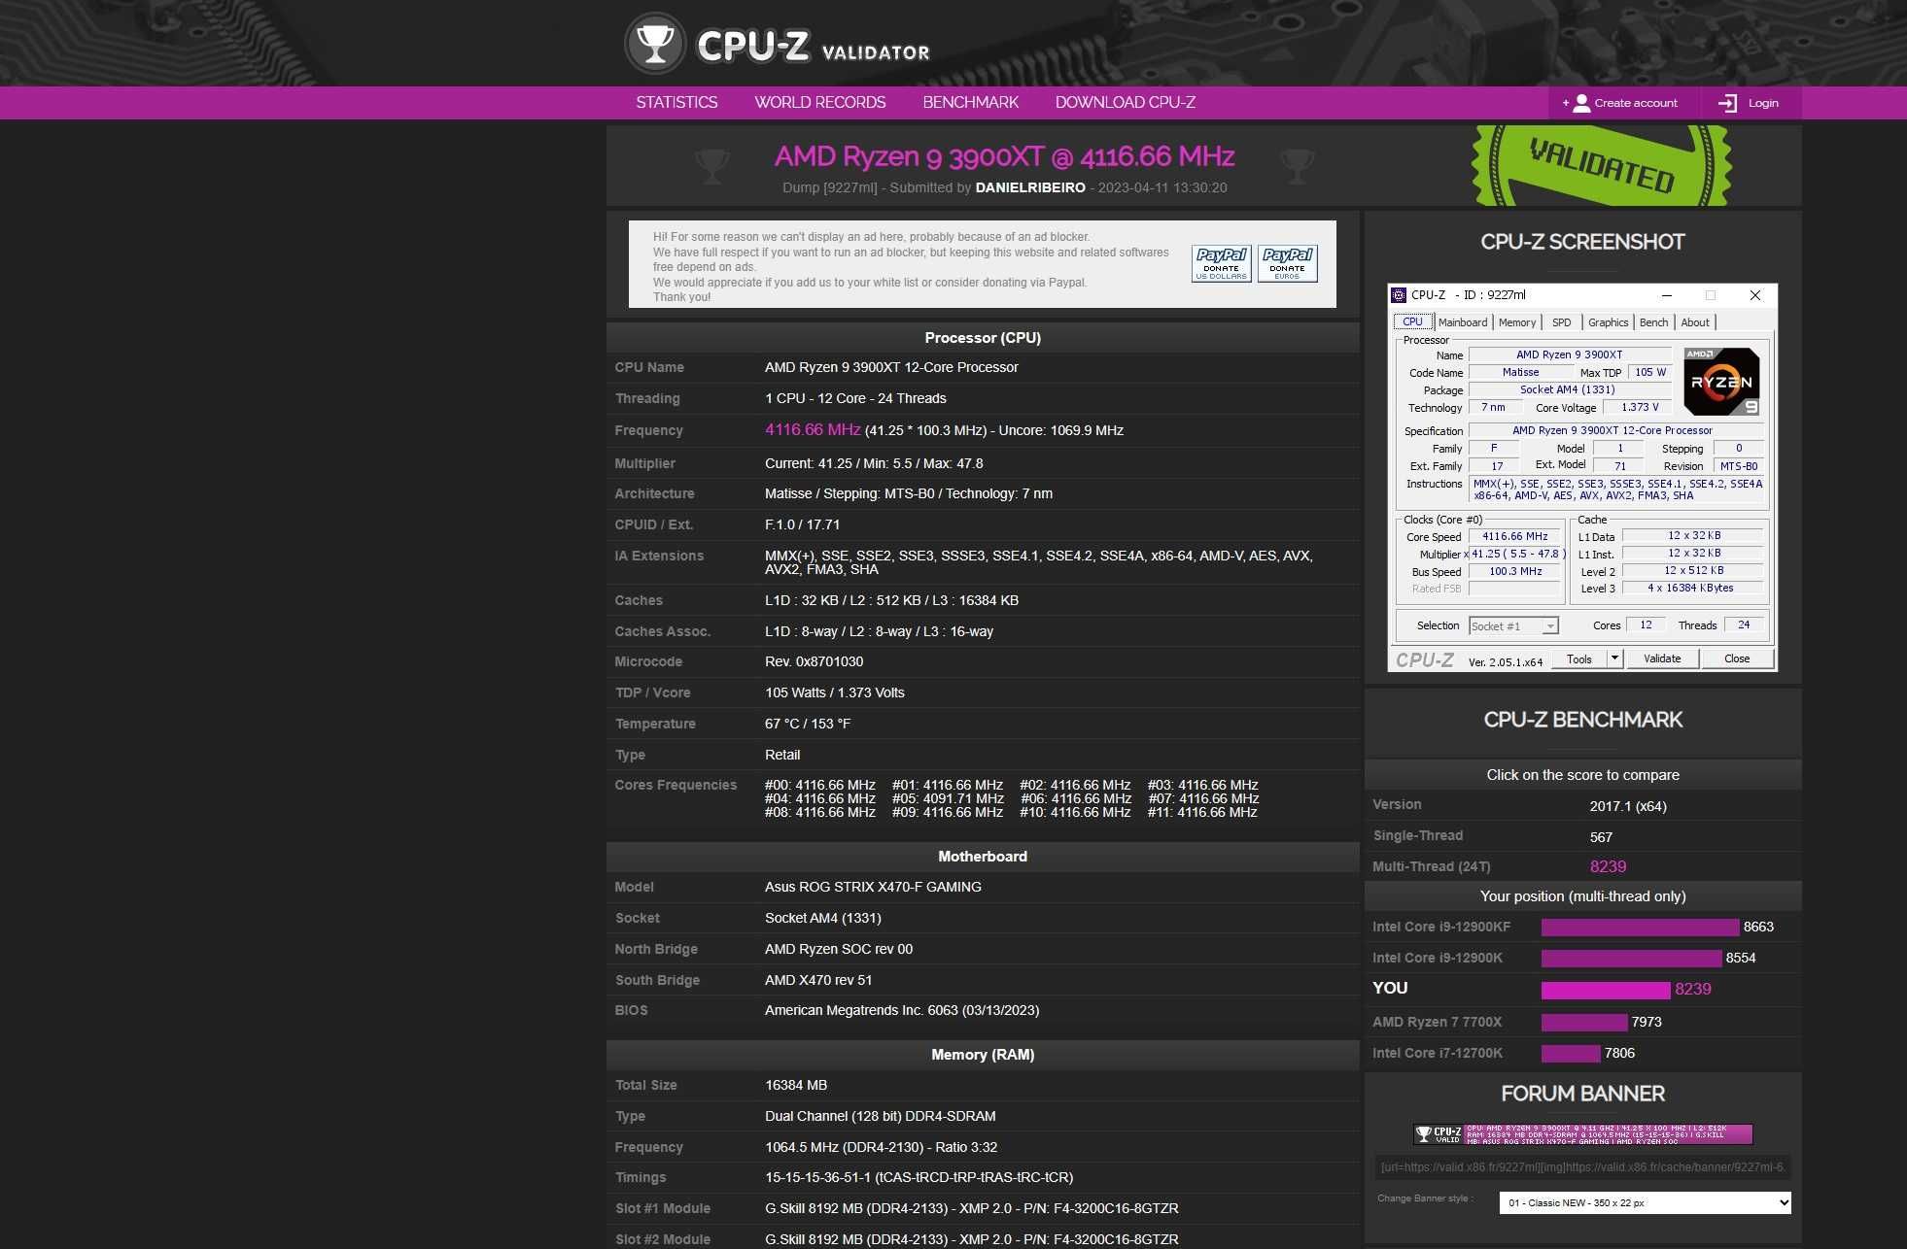Click the Single-Thread score 567
This screenshot has height=1249, width=1907.
click(1601, 837)
